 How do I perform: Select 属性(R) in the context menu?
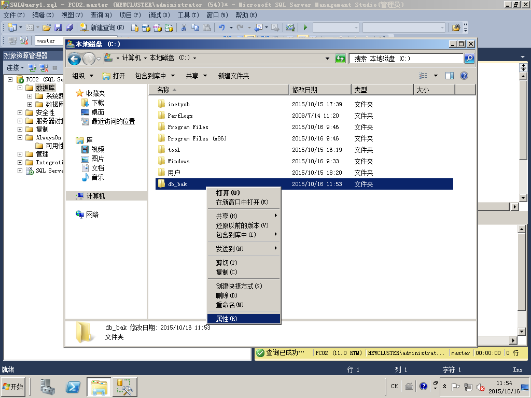click(x=227, y=319)
